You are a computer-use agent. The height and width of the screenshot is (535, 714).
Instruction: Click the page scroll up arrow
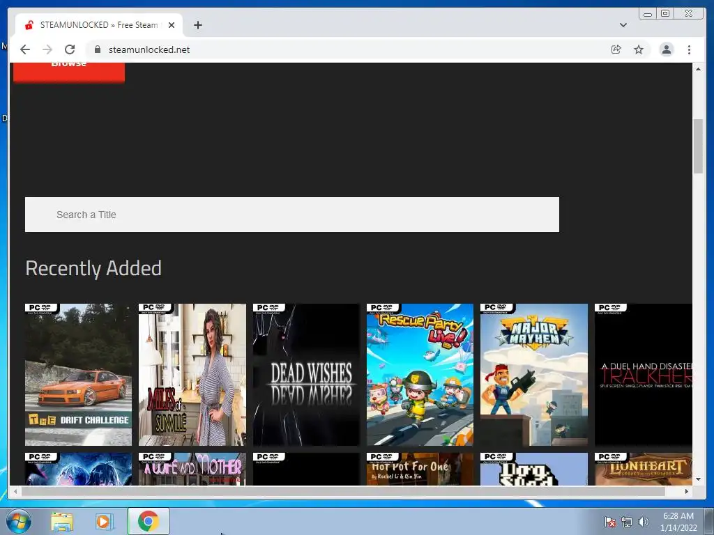click(x=698, y=69)
